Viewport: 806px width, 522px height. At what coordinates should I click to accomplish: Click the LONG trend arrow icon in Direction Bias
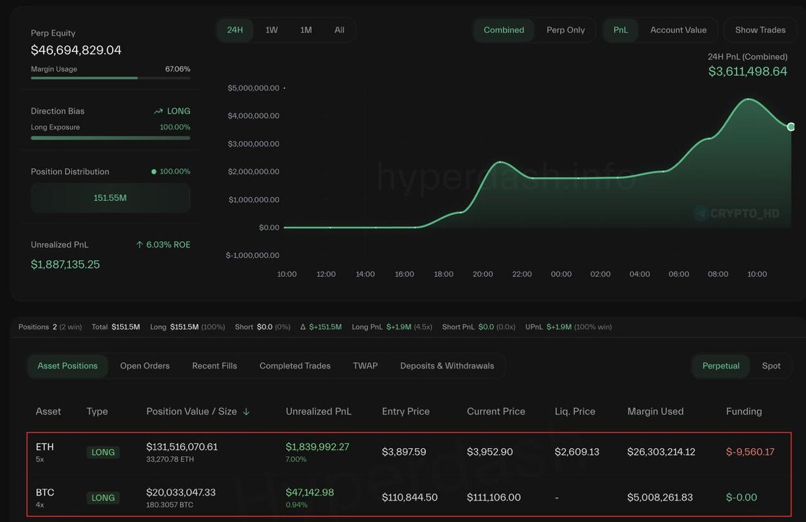[158, 112]
